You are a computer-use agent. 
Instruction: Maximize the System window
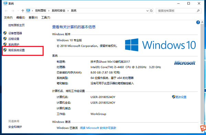pos(188,3)
